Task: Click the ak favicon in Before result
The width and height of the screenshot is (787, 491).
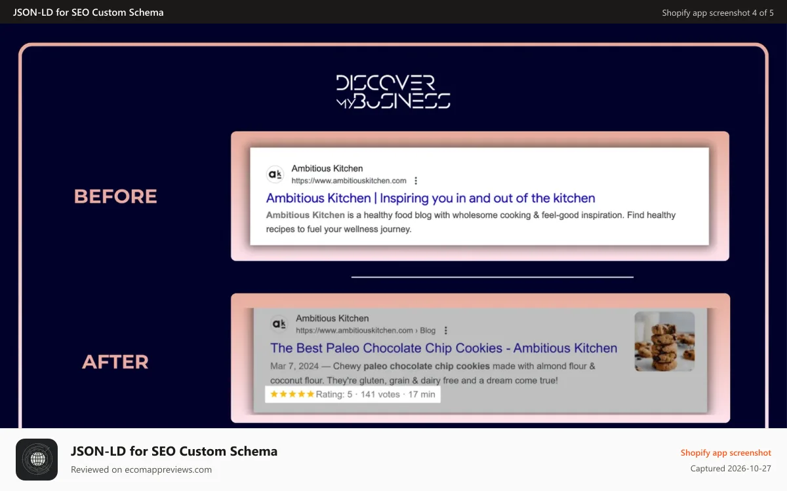Action: [275, 174]
